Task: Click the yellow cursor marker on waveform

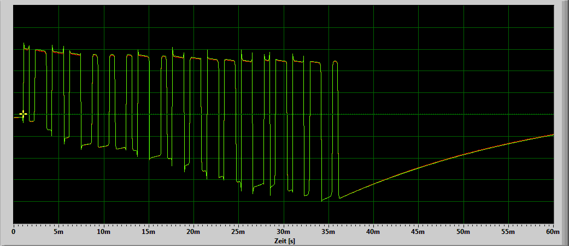Action: (23, 114)
